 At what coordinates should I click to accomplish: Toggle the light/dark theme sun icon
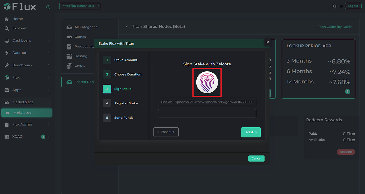click(334, 6)
